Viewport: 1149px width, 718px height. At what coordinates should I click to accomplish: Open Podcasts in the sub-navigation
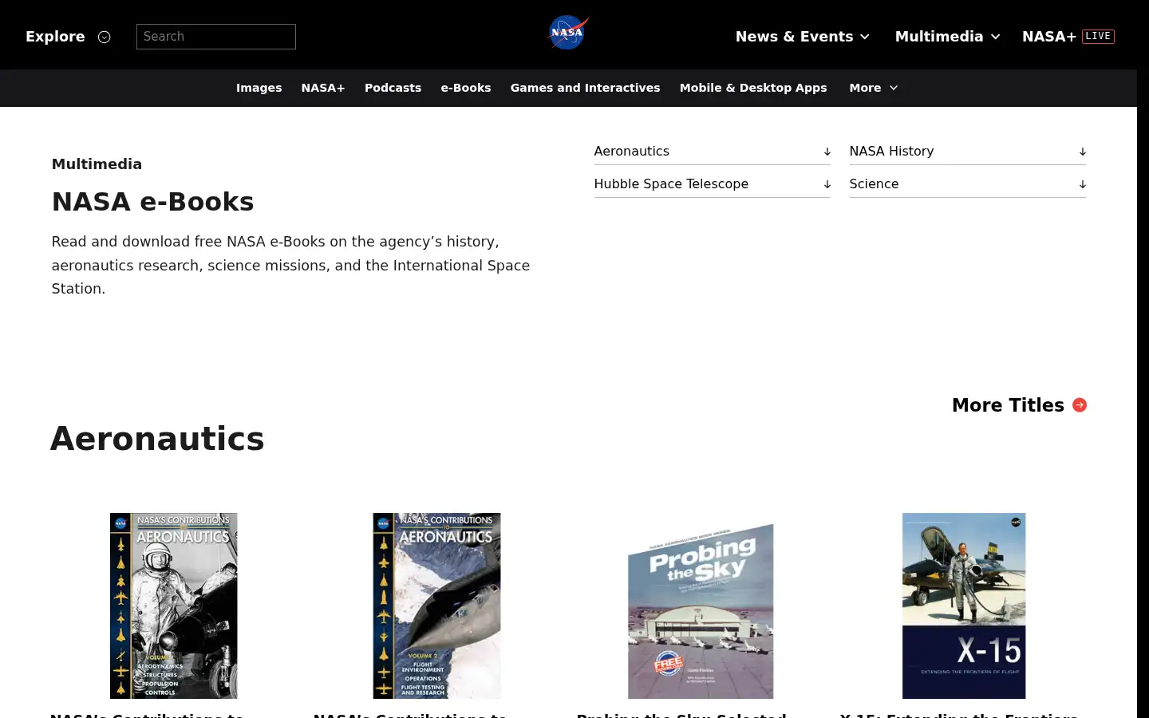pos(393,88)
